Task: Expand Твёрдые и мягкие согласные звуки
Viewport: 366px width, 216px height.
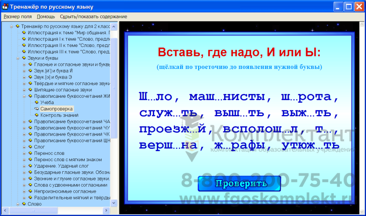Action: 24,84
